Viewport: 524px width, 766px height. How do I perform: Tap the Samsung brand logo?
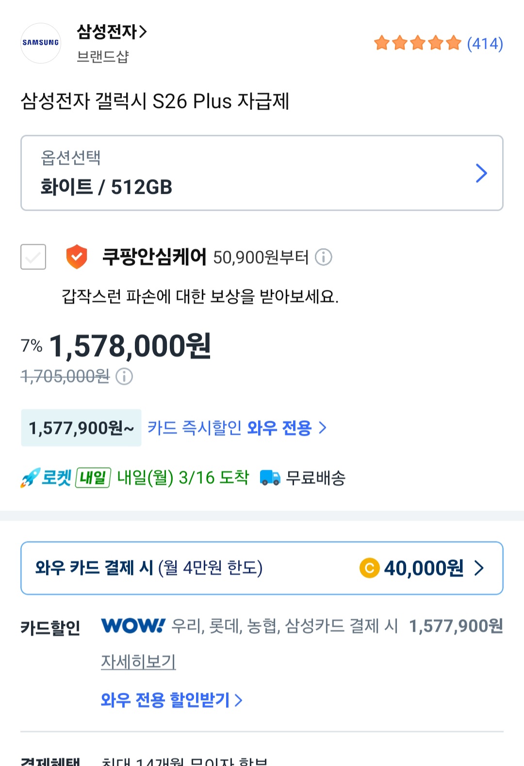41,43
